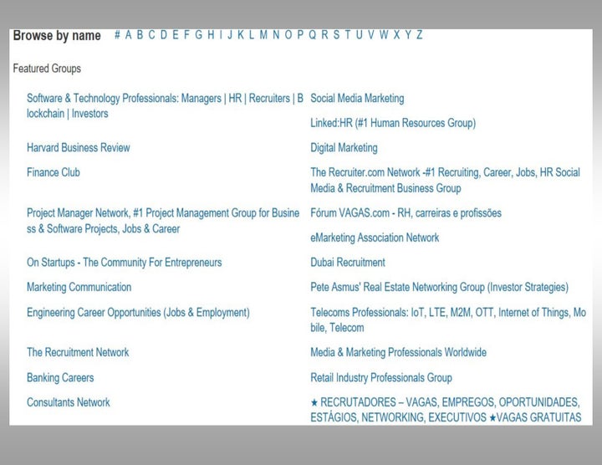Image resolution: width=602 pixels, height=465 pixels.
Task: Open Linked:HR Human Resources group
Action: tap(393, 123)
